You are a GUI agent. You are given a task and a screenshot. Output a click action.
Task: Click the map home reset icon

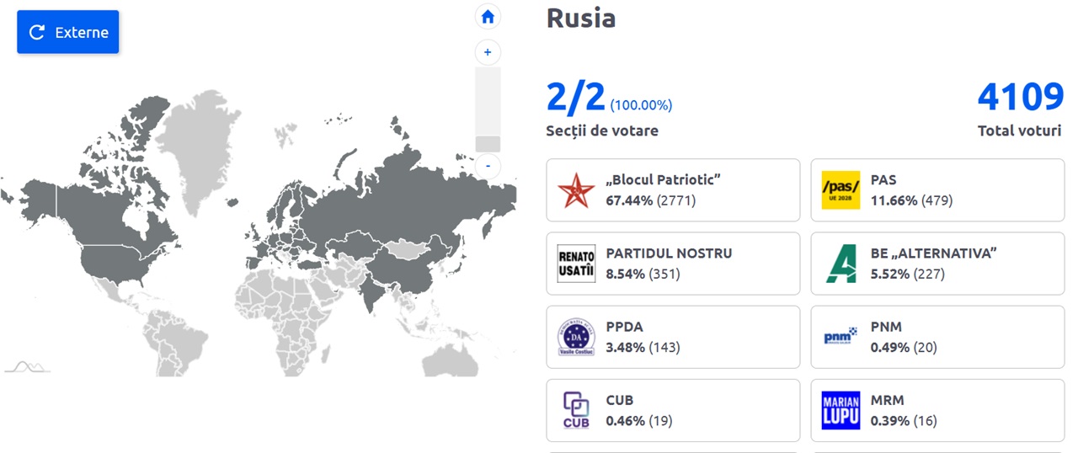(x=488, y=17)
